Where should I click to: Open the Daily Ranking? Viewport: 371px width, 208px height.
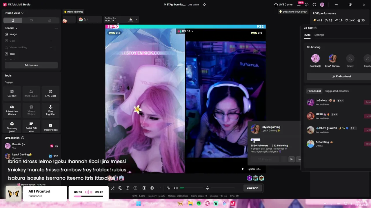(73, 12)
